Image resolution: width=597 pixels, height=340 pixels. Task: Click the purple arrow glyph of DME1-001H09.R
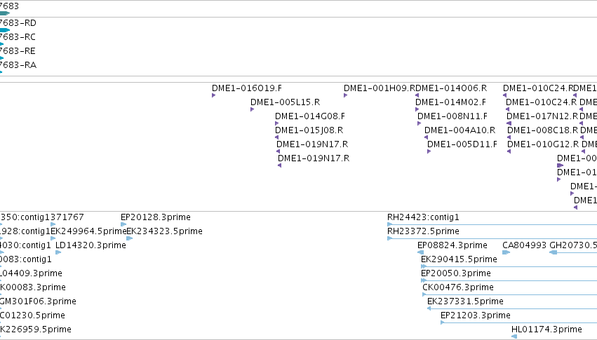tap(345, 95)
